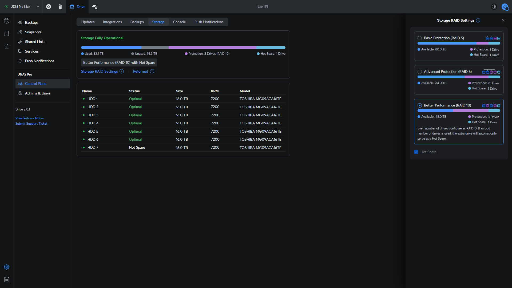Toggle the dark/light theme icon

tap(494, 7)
